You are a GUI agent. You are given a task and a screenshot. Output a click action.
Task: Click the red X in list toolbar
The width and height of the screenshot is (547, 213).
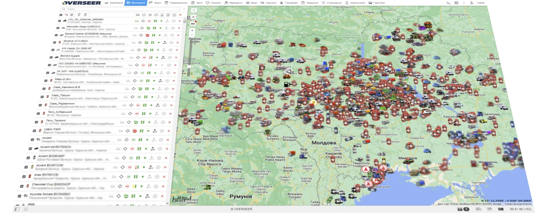tap(180, 15)
